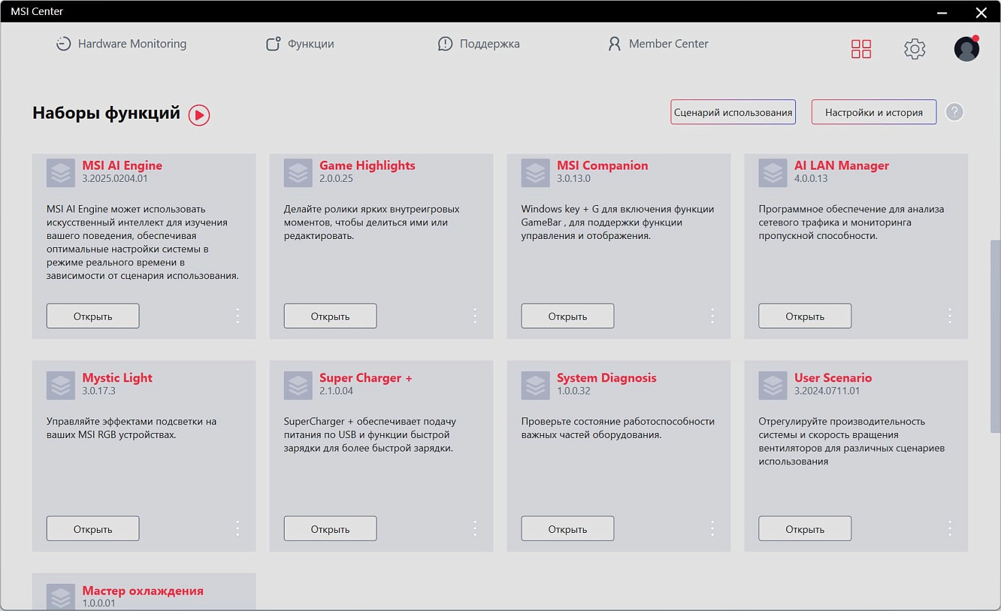Open MSI Companion with Открыть
This screenshot has width=1001, height=611.
point(567,316)
